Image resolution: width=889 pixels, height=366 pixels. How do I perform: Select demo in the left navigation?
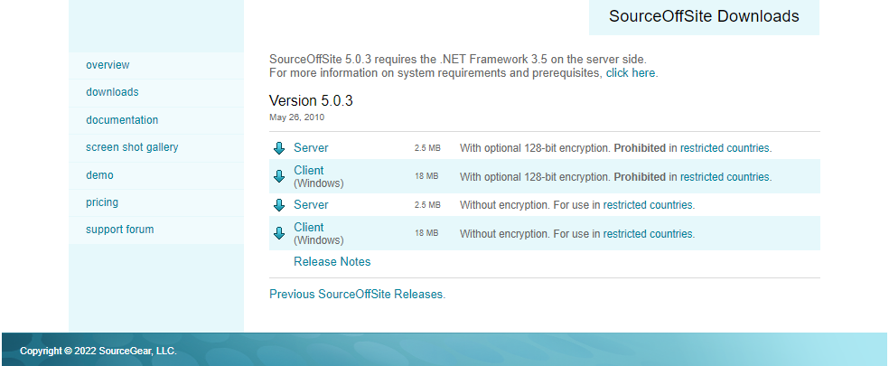tap(99, 175)
